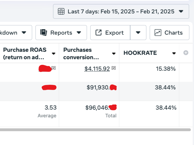Open the Purchase ROAS column options arrow
This screenshot has height=145, width=194.
tap(54, 54)
